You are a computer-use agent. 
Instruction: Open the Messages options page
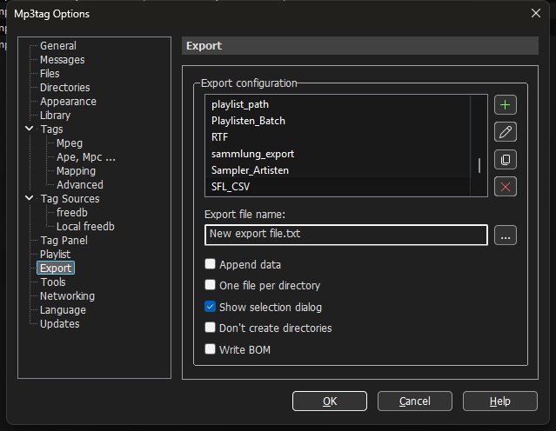[x=63, y=60]
